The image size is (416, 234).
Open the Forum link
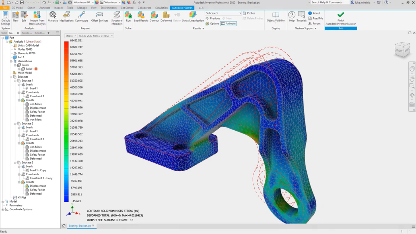(x=315, y=23)
